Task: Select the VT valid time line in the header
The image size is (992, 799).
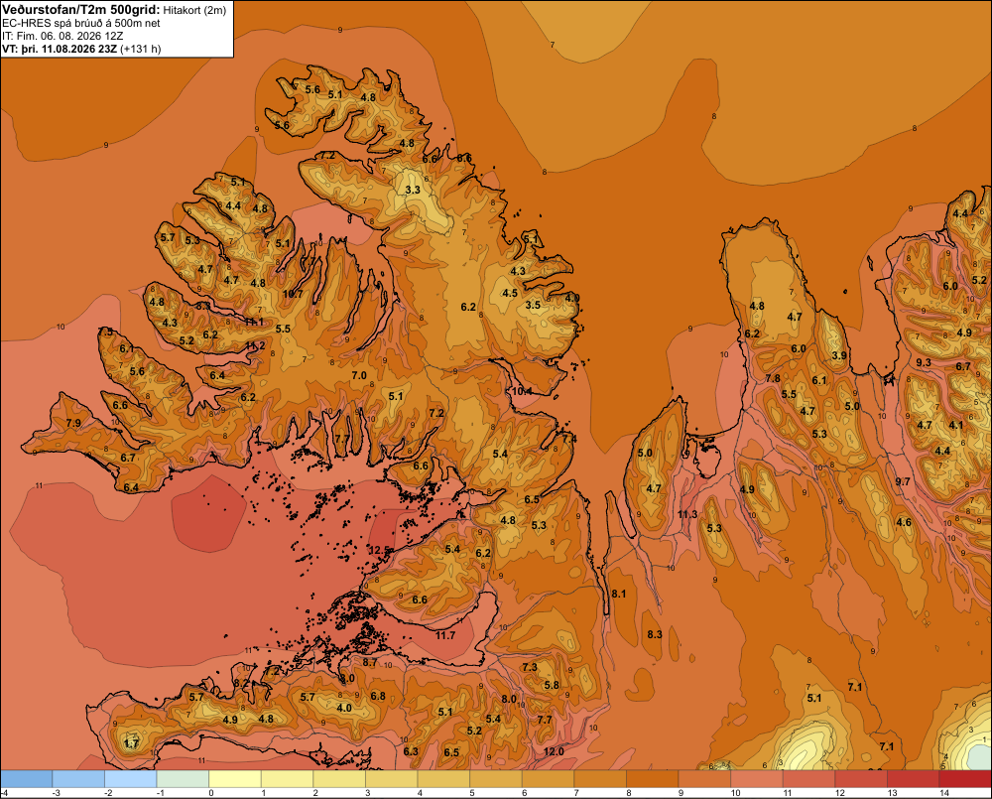Action: (x=81, y=49)
